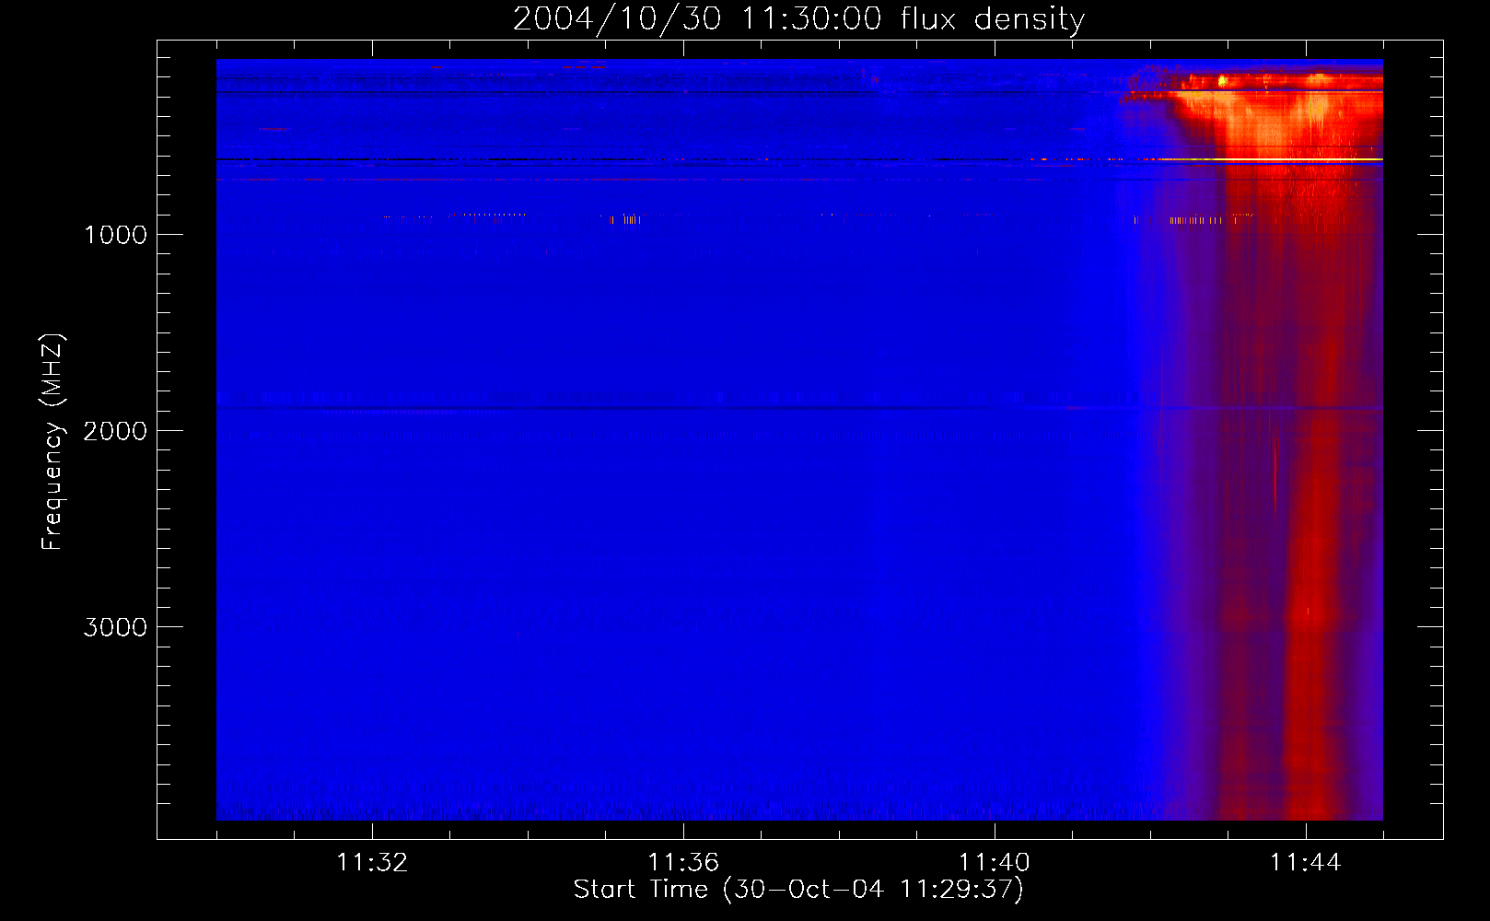Click the plot title '2004/10/30 11:30:00 flux density'
1490x921 pixels.
[798, 19]
